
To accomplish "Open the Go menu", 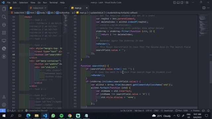I will point(39,3).
